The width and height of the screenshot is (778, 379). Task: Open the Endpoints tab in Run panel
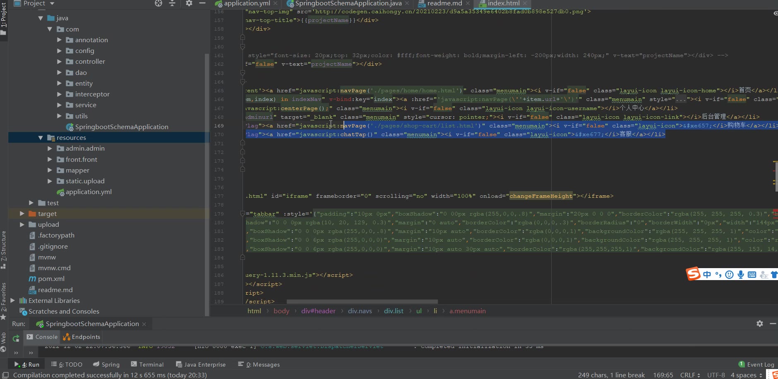pos(82,337)
